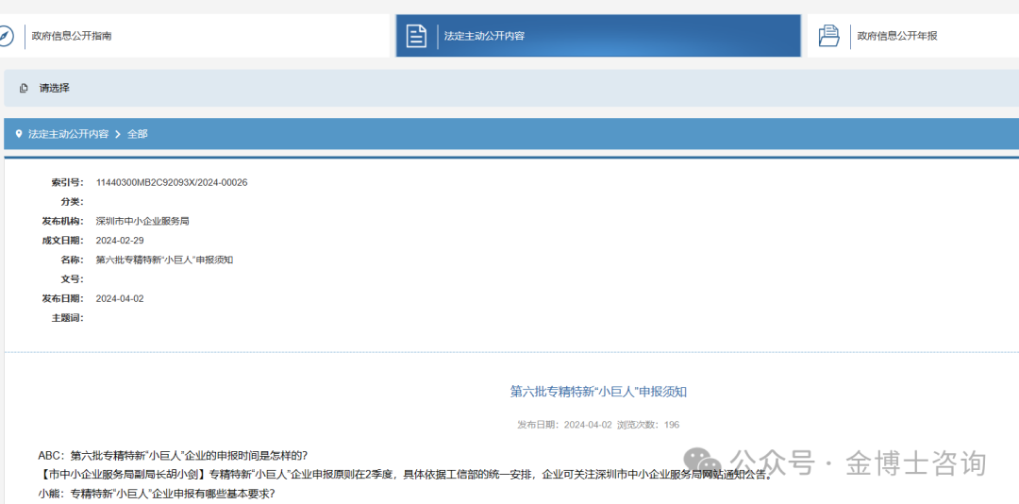1019x504 pixels.
Task: Click the 全部 breadcrumb item
Action: pyautogui.click(x=138, y=134)
